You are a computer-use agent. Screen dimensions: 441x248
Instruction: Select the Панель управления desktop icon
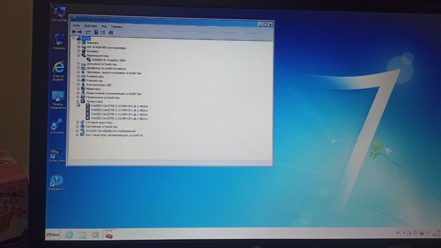click(x=58, y=100)
